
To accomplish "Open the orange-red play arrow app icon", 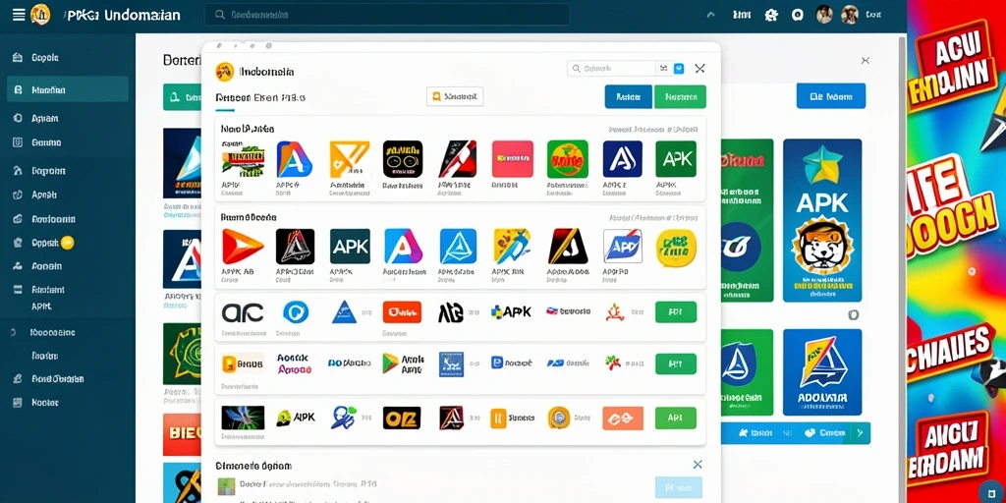I will tap(244, 247).
